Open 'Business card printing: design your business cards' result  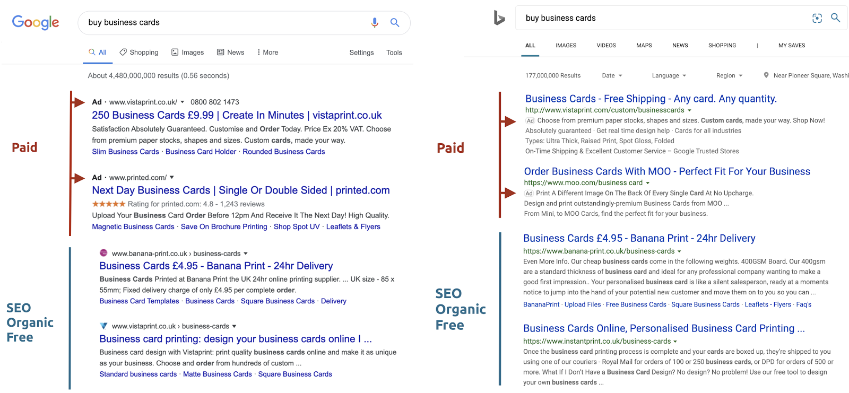pos(236,339)
